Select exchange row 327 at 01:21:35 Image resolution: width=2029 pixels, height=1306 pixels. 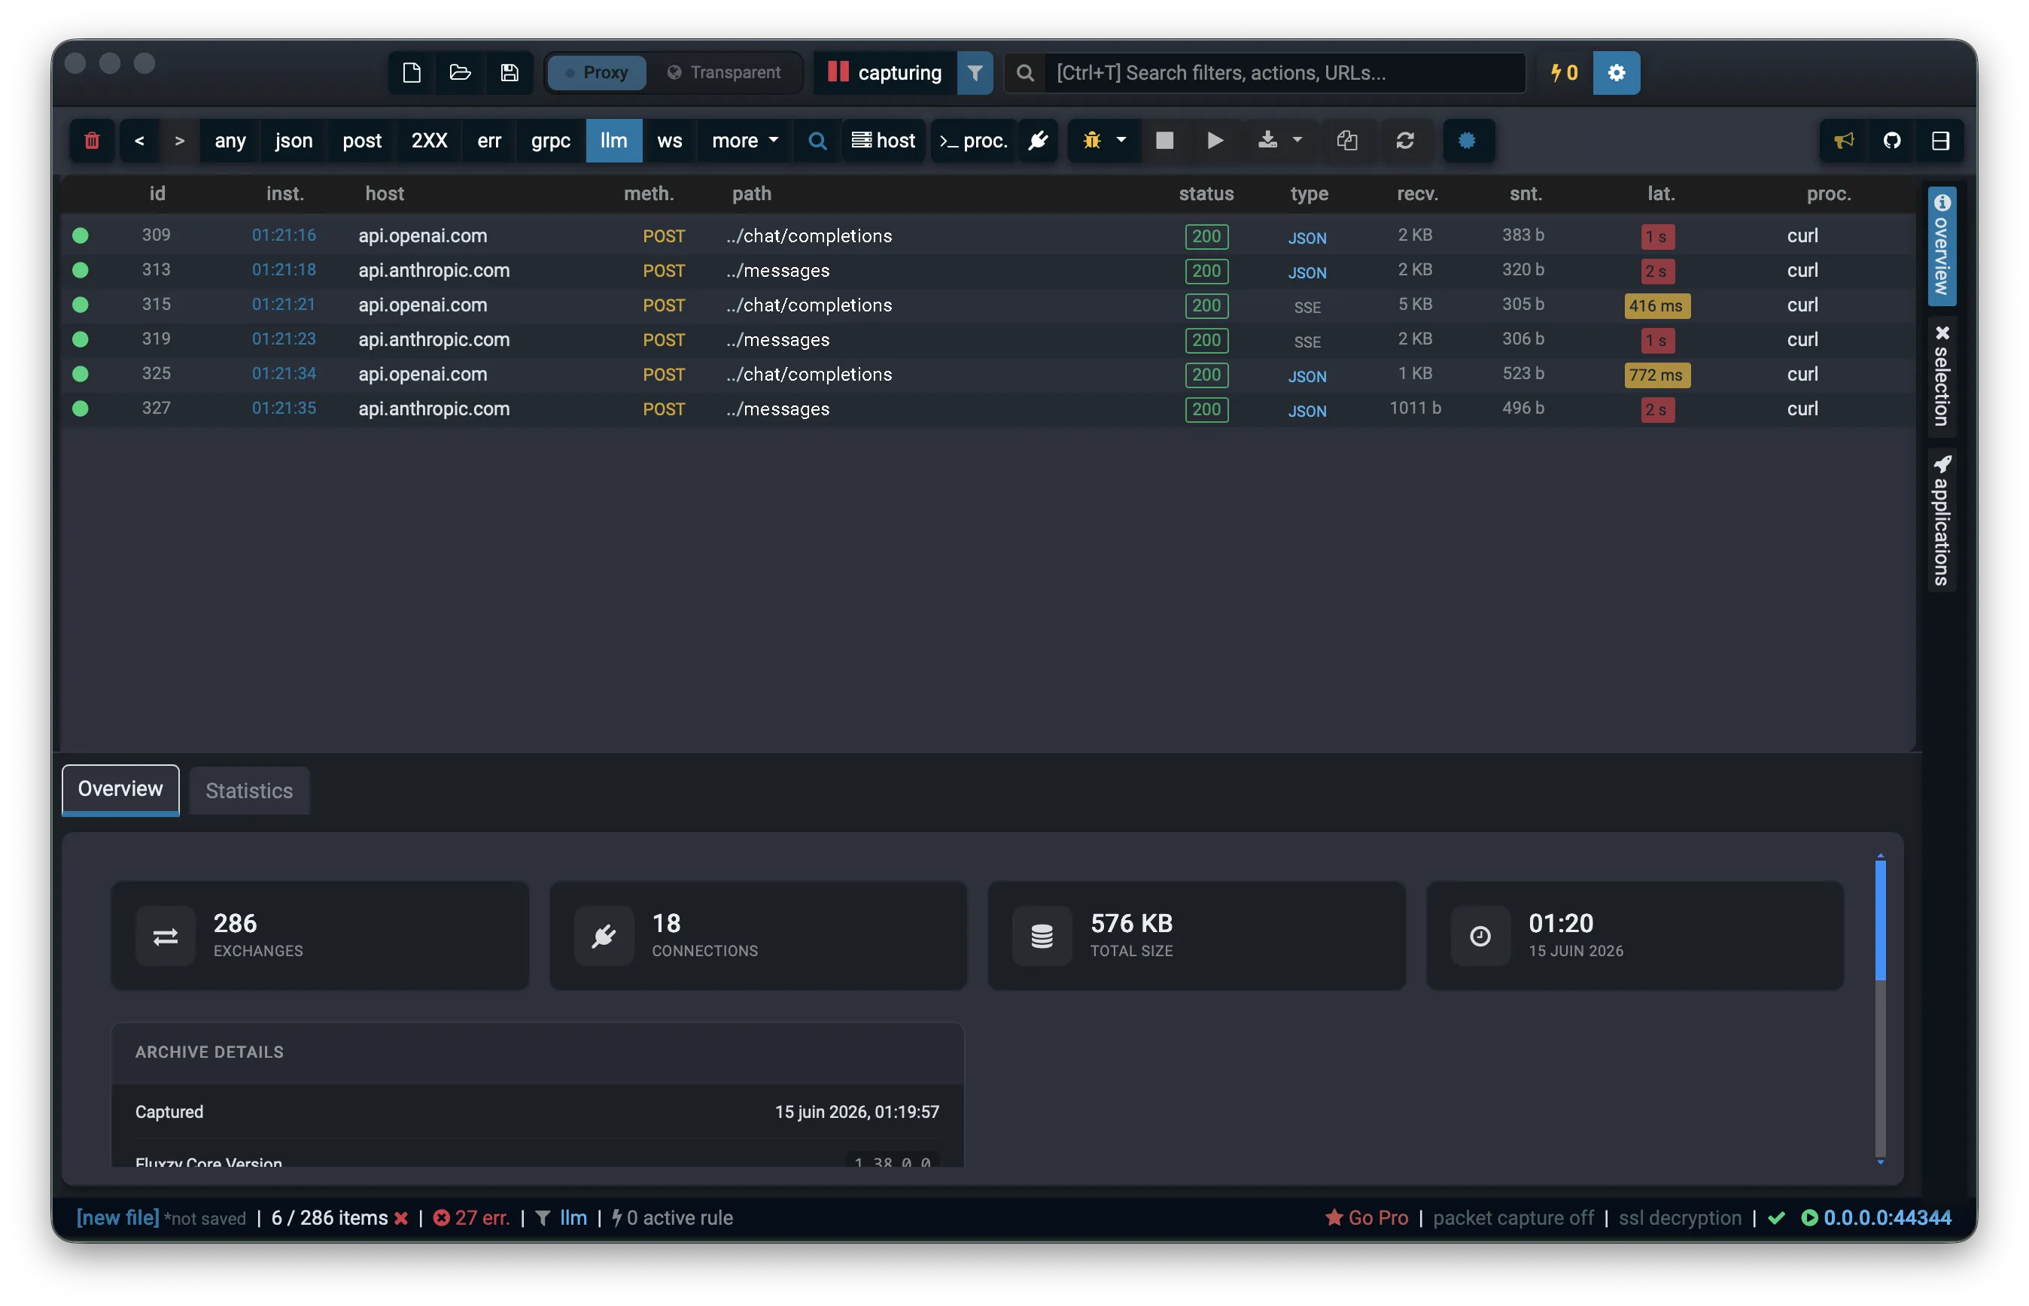[987, 409]
